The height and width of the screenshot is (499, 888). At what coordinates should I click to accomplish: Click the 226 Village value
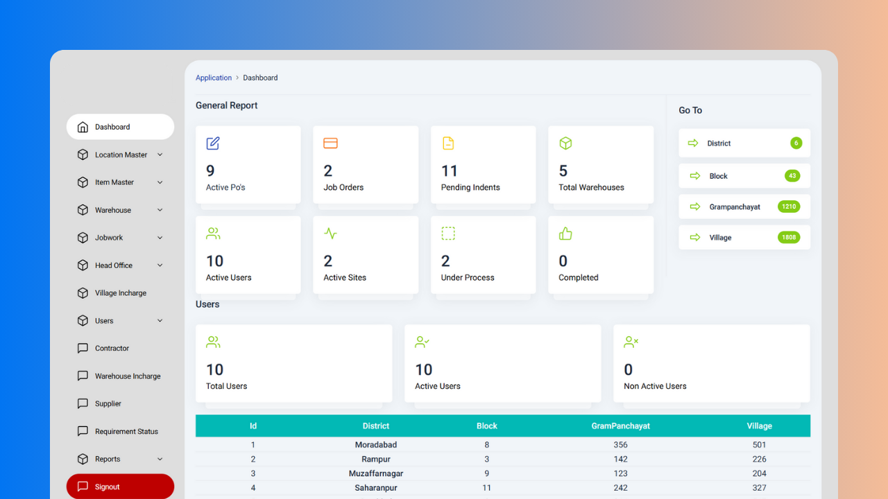760,459
